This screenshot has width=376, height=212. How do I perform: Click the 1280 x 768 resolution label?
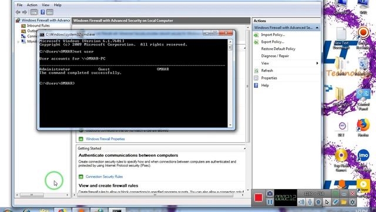point(314,194)
